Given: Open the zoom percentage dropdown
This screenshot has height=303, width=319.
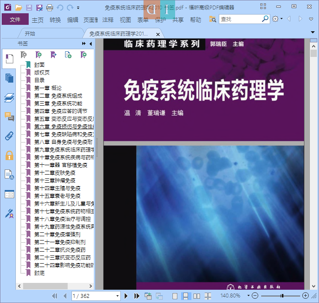Looking at the screenshot, I should click(x=248, y=296).
